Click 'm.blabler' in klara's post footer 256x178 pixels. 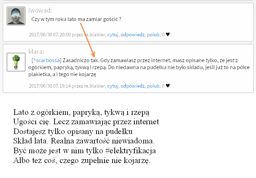pos(94,86)
